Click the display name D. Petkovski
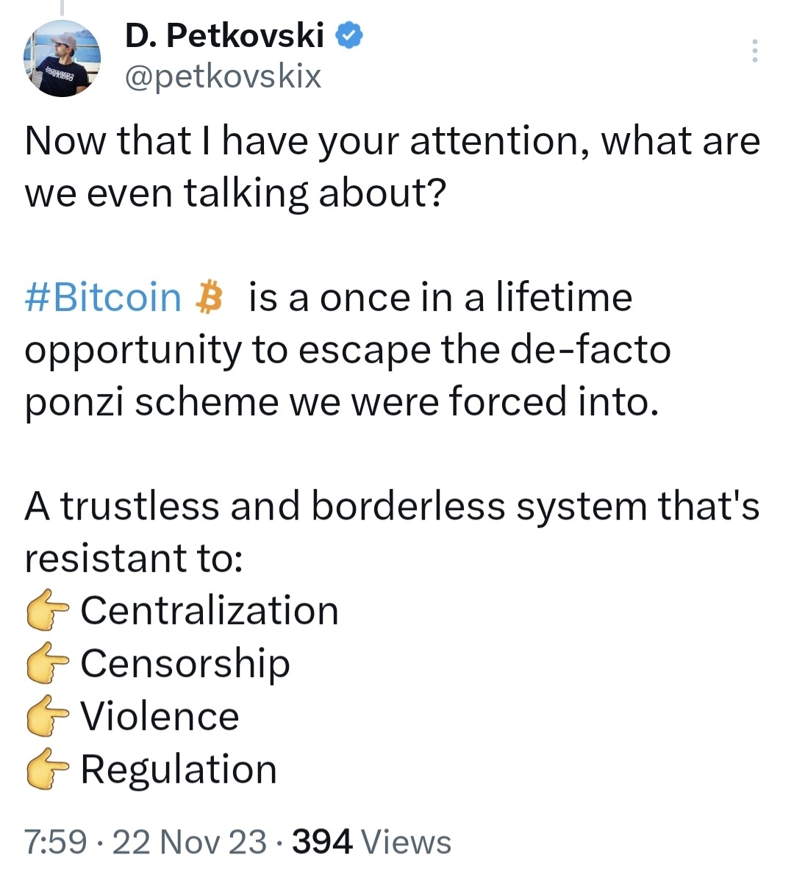 (225, 34)
